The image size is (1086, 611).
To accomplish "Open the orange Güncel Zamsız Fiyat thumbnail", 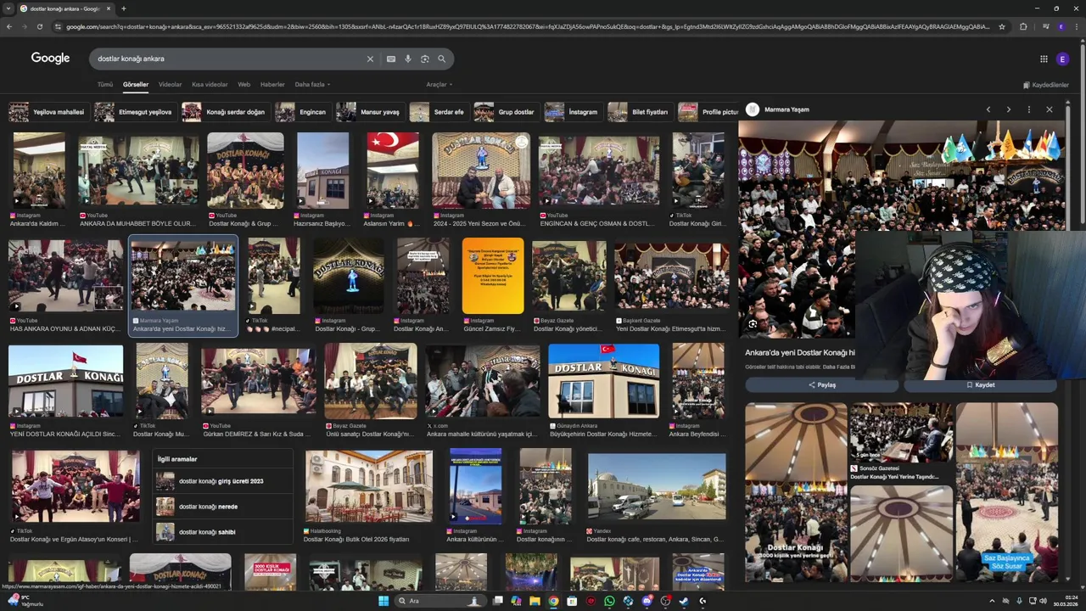I will (493, 276).
